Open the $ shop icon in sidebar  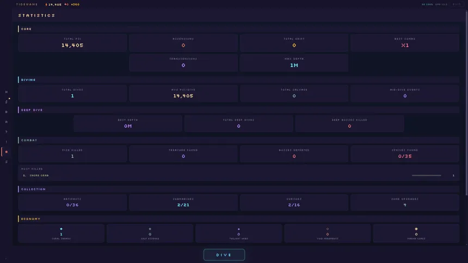(7, 102)
